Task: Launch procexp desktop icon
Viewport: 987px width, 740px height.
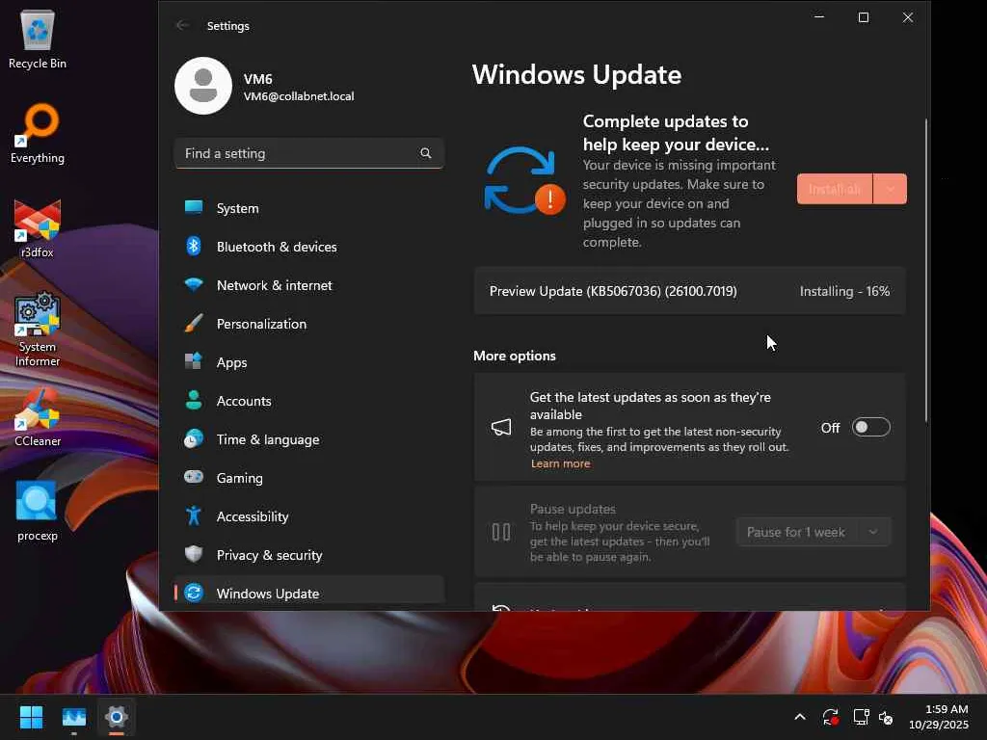Action: pos(38,511)
